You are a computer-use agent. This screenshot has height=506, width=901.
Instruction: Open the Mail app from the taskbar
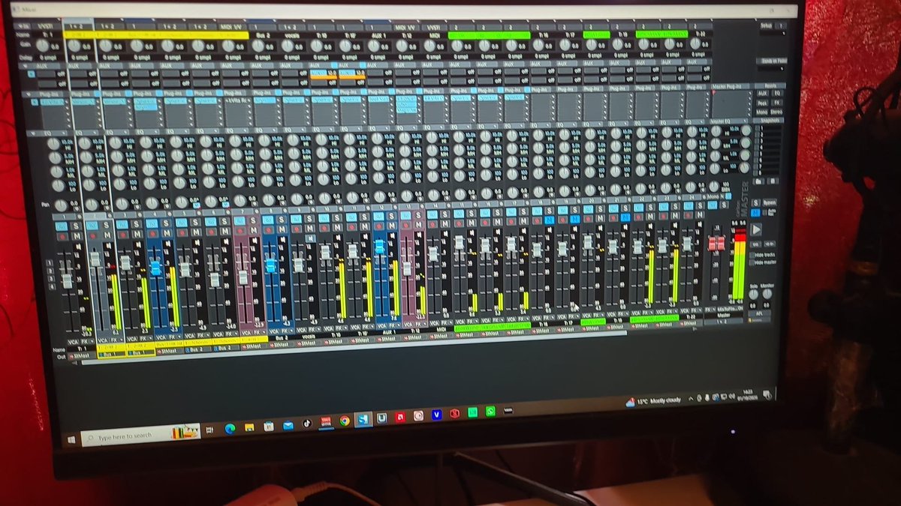point(288,425)
